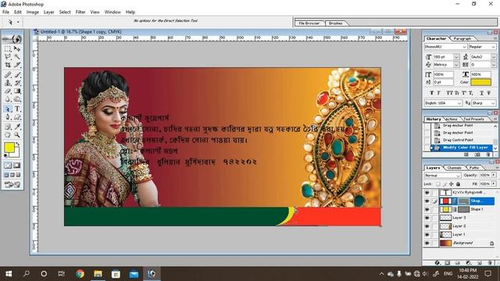Choose the Horizontal Type tool
Viewport: 500px width, 281px height.
(x=17, y=109)
